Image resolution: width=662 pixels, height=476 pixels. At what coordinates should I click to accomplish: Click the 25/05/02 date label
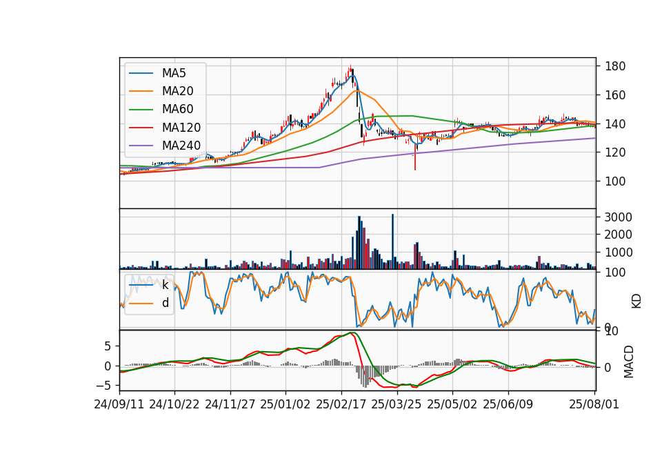coord(452,404)
